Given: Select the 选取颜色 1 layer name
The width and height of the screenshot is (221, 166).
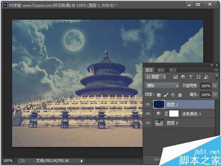Looking at the screenshot, I should pos(191,114).
